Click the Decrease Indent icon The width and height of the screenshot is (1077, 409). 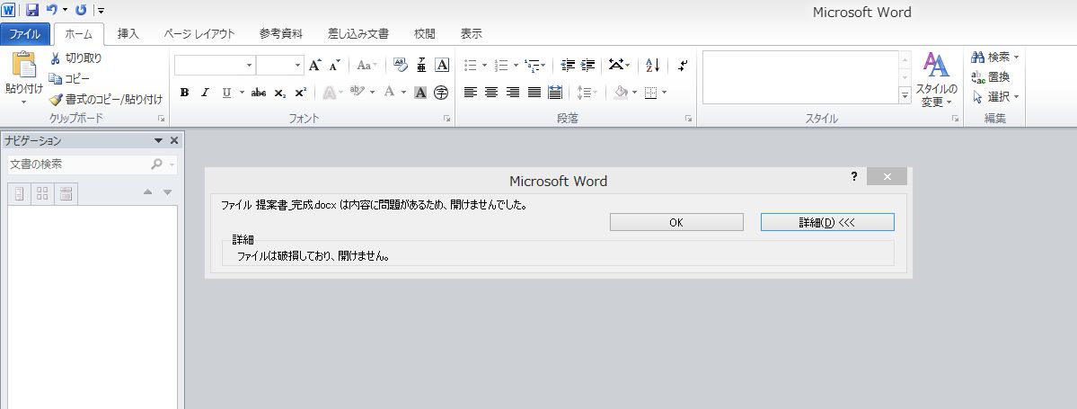click(x=568, y=66)
